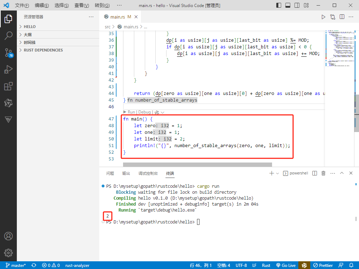The height and width of the screenshot is (269, 359).
Task: Open terminal launch profile dropdown arrow
Action: [278, 173]
